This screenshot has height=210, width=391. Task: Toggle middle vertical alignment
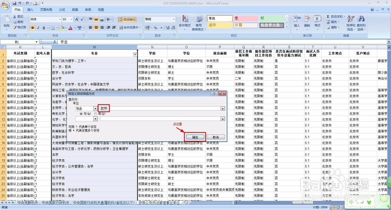96,20
